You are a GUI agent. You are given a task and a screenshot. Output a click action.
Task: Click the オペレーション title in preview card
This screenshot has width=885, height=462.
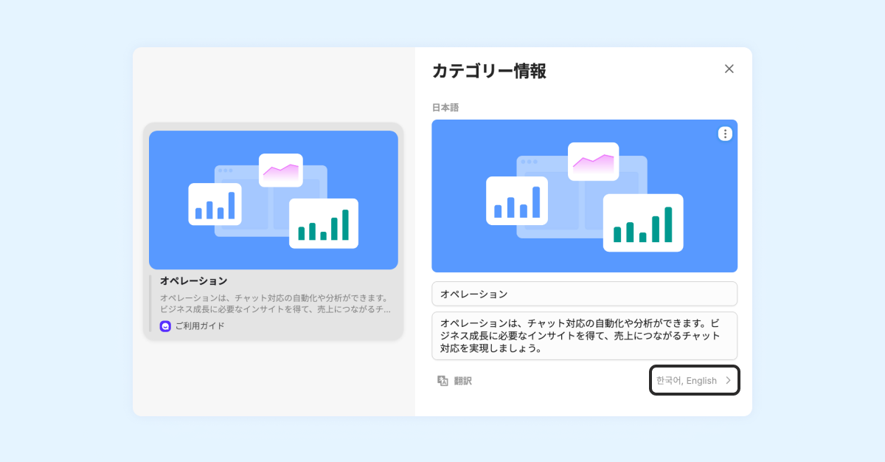pyautogui.click(x=194, y=280)
